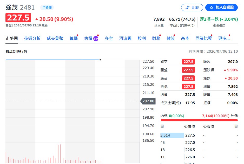244x164 pixels.
Task: Click the chart line endpoint dot
Action: pos(100,60)
